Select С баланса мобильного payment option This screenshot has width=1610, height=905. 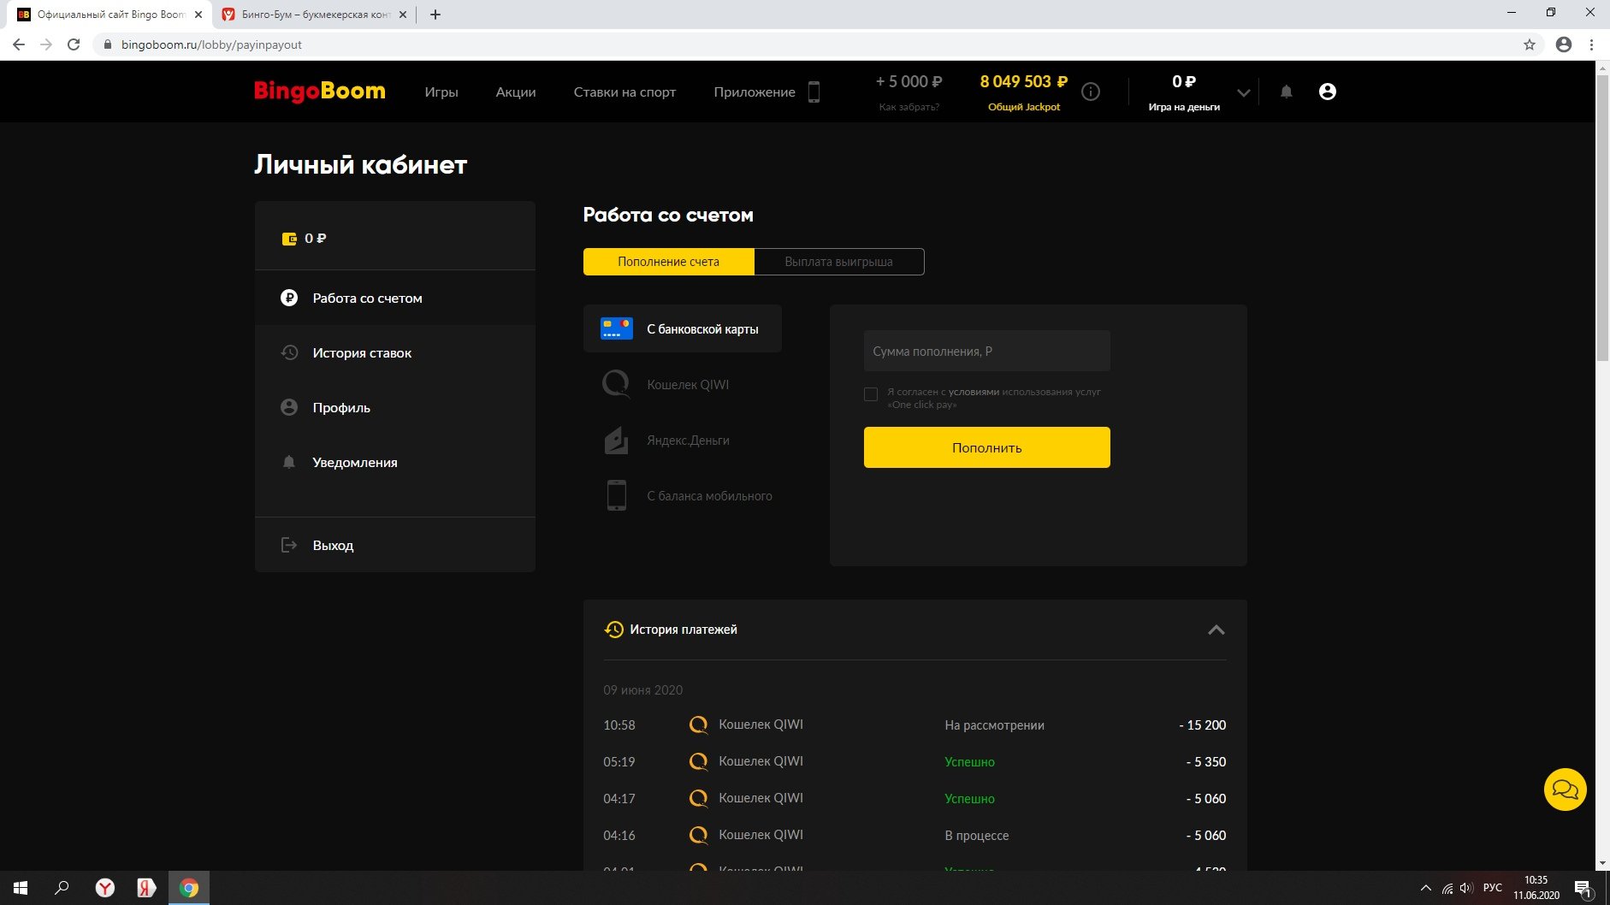(708, 496)
